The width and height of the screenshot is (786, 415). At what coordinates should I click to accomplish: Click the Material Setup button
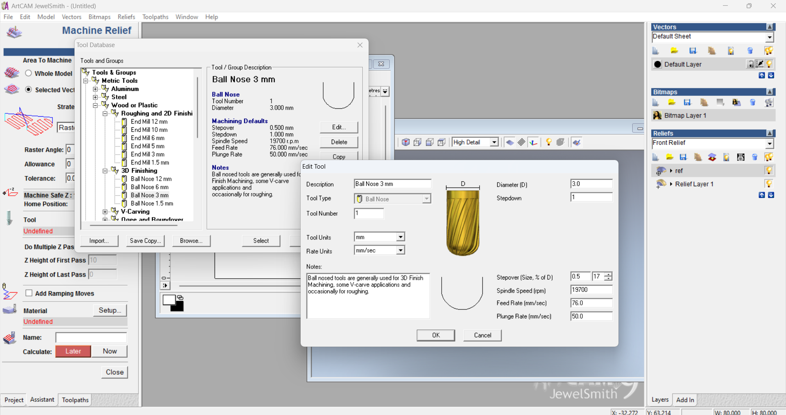110,310
